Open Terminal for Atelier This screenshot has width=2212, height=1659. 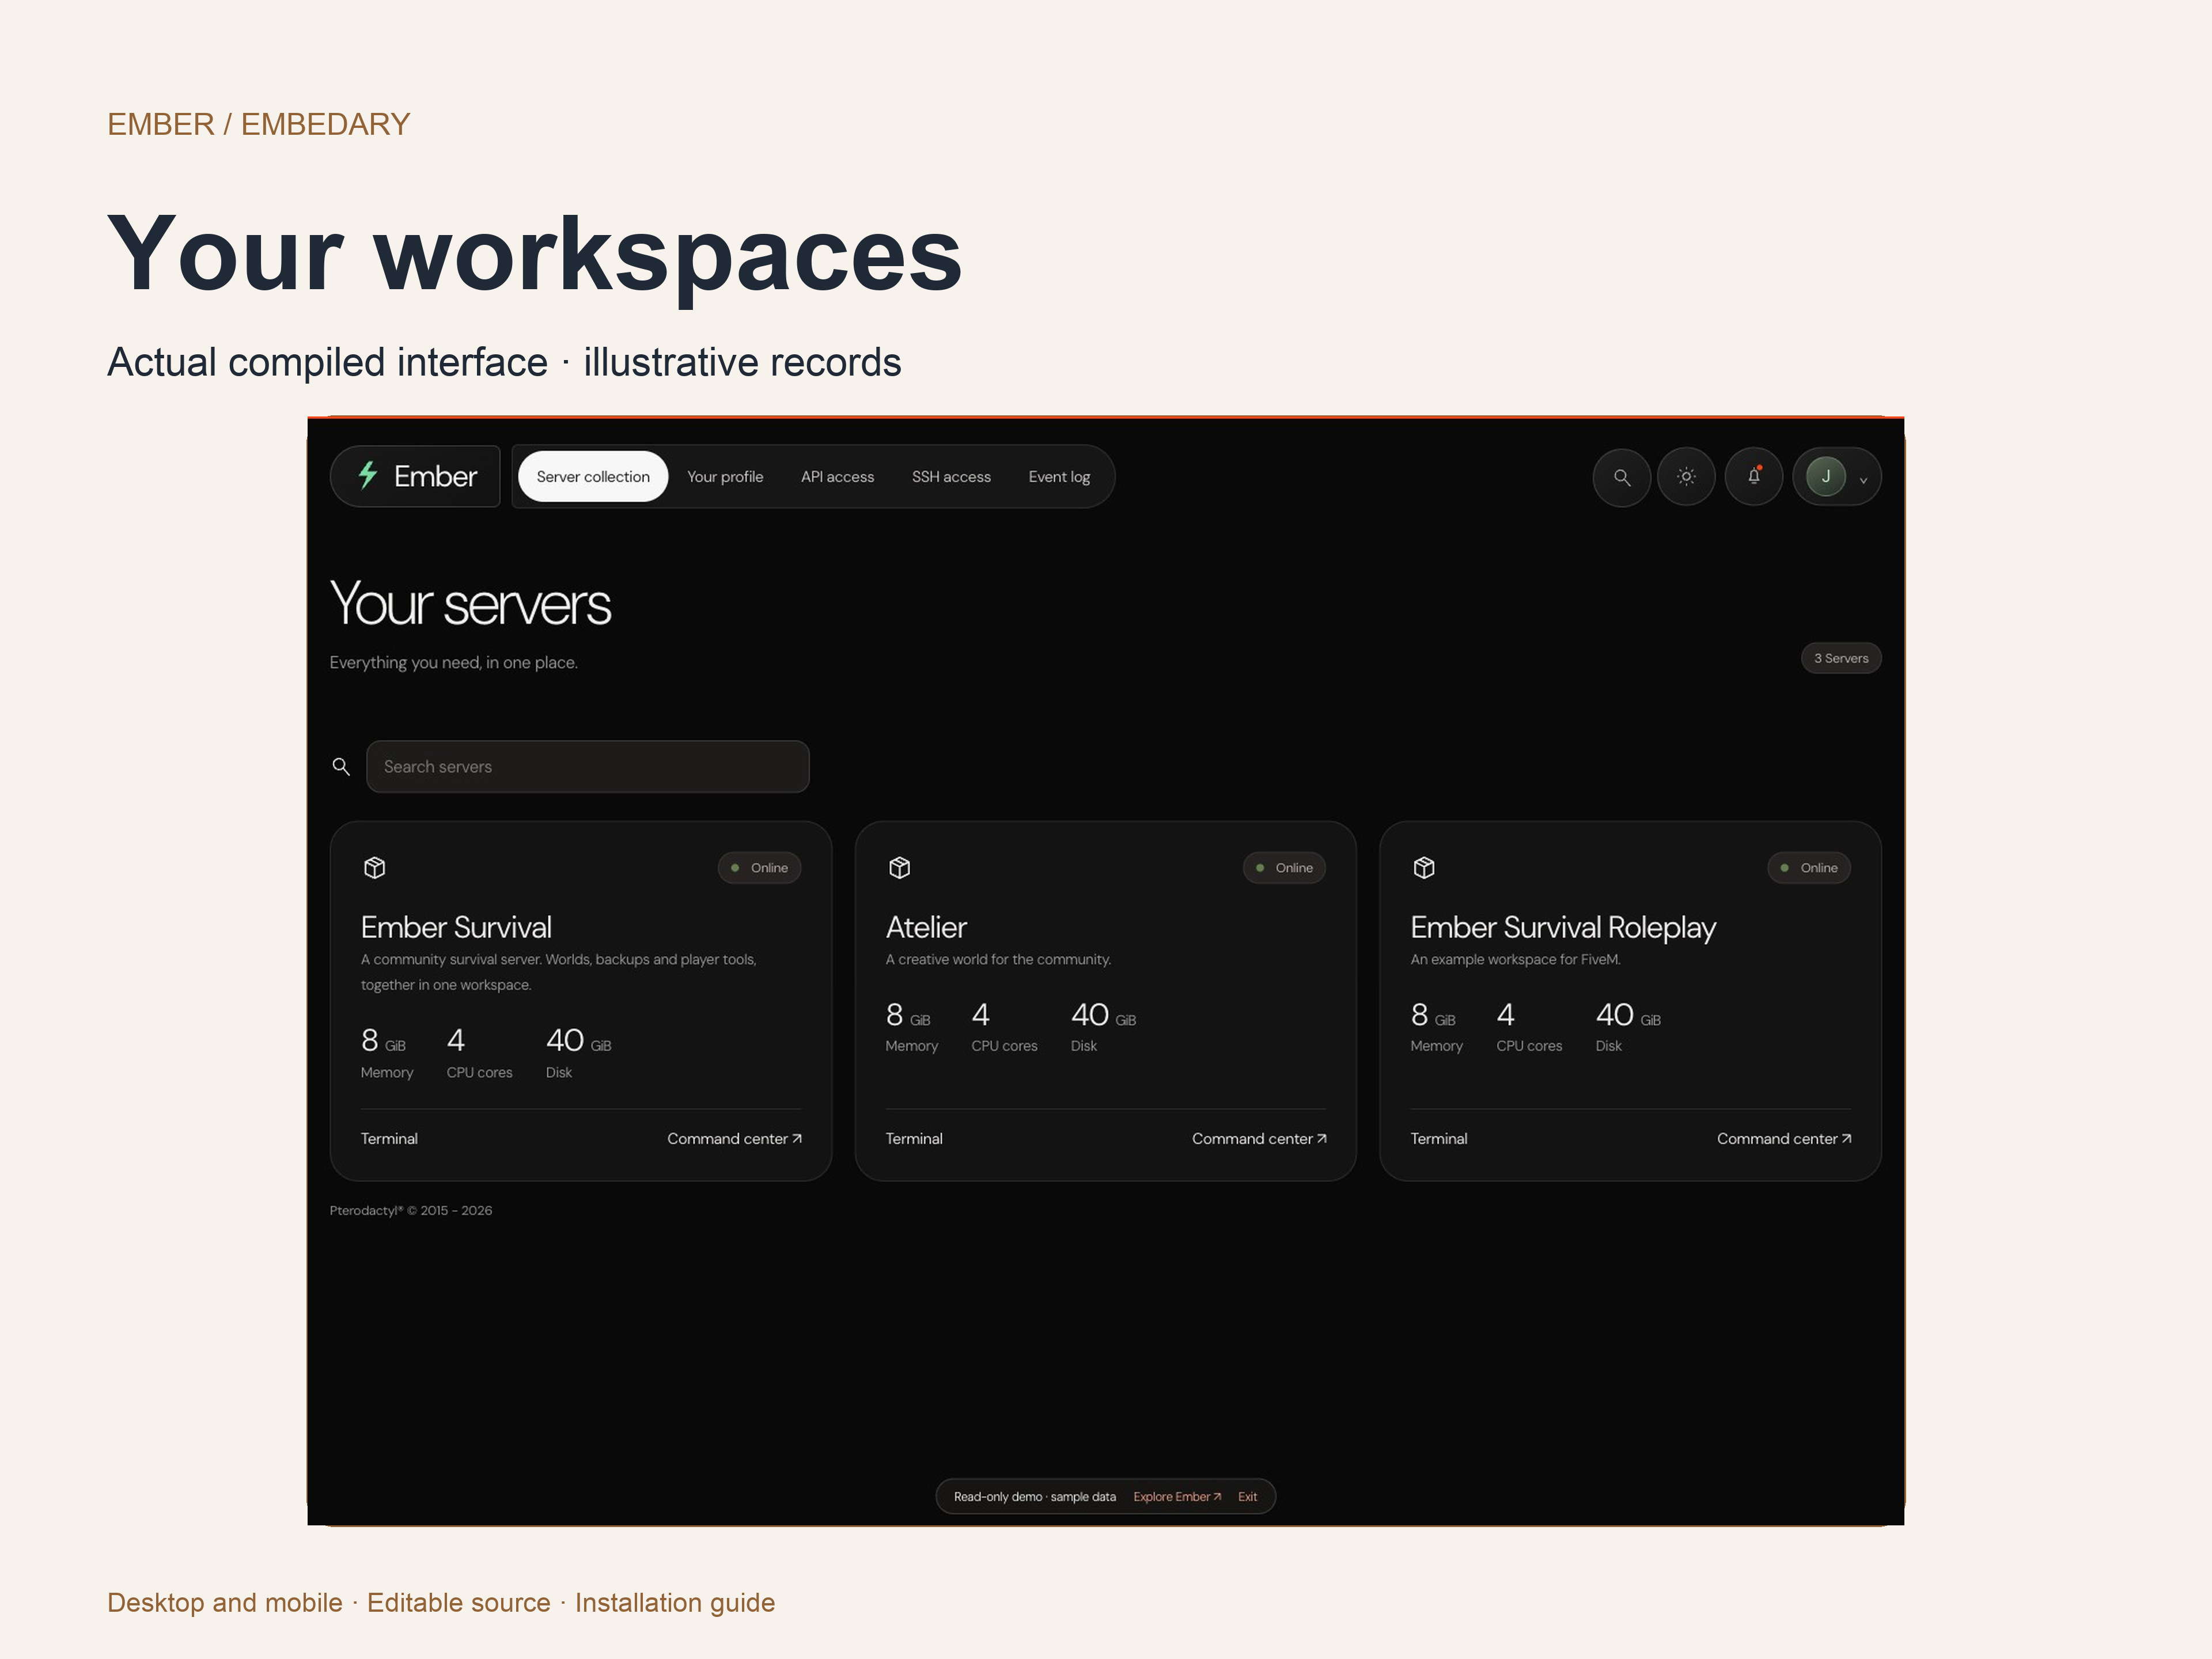(x=914, y=1139)
